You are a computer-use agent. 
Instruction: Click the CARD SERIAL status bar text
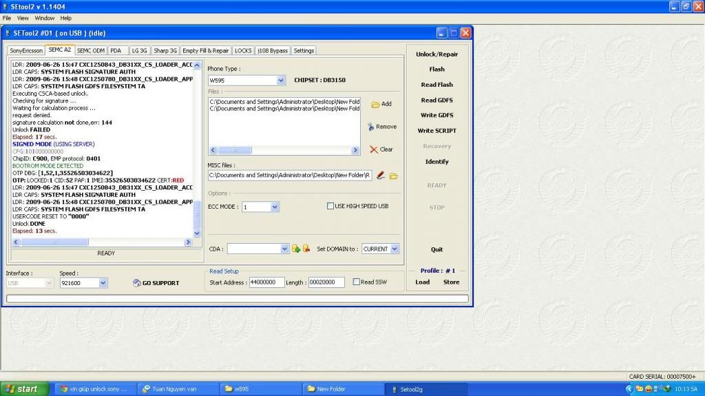tap(662, 377)
